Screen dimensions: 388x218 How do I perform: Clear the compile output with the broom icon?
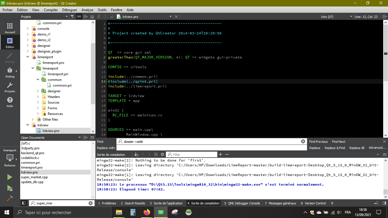point(136,154)
